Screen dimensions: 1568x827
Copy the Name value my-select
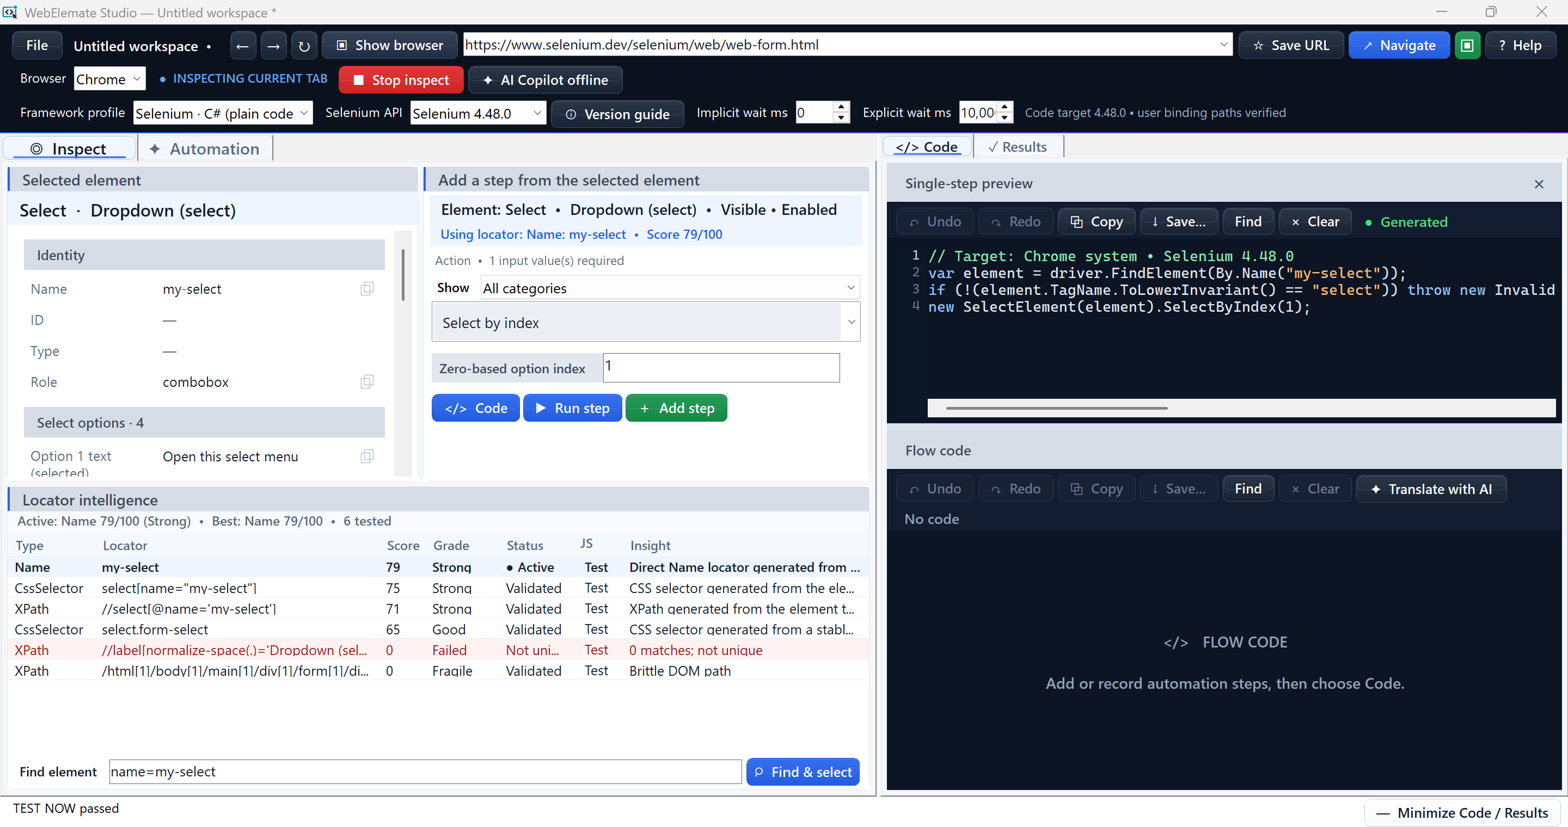tap(366, 289)
